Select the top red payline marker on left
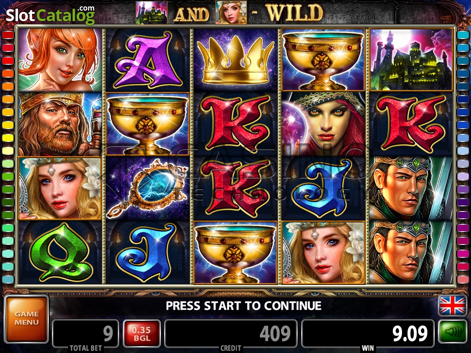 [8, 35]
